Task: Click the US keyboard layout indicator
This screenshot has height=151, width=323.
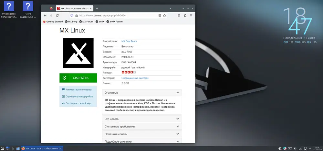Action: (x=300, y=148)
